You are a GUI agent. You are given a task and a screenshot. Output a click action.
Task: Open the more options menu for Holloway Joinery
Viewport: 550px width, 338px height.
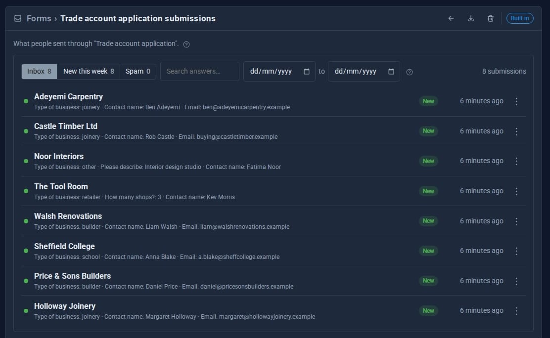516,311
